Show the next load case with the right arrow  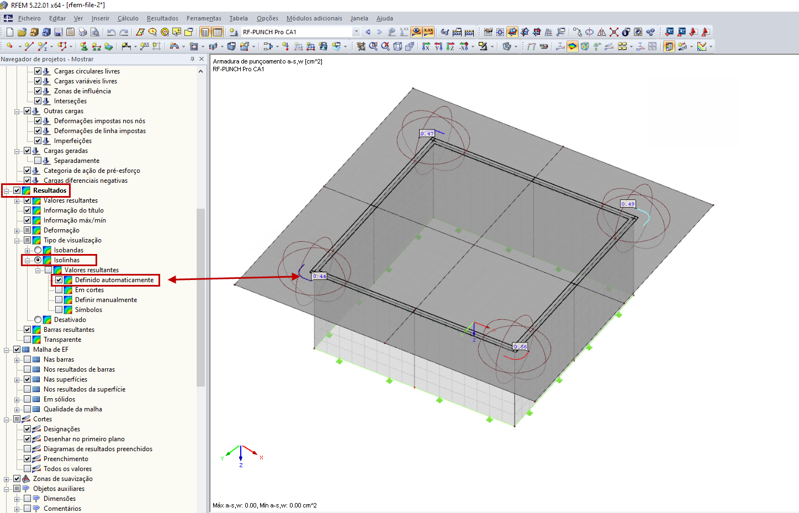(379, 32)
